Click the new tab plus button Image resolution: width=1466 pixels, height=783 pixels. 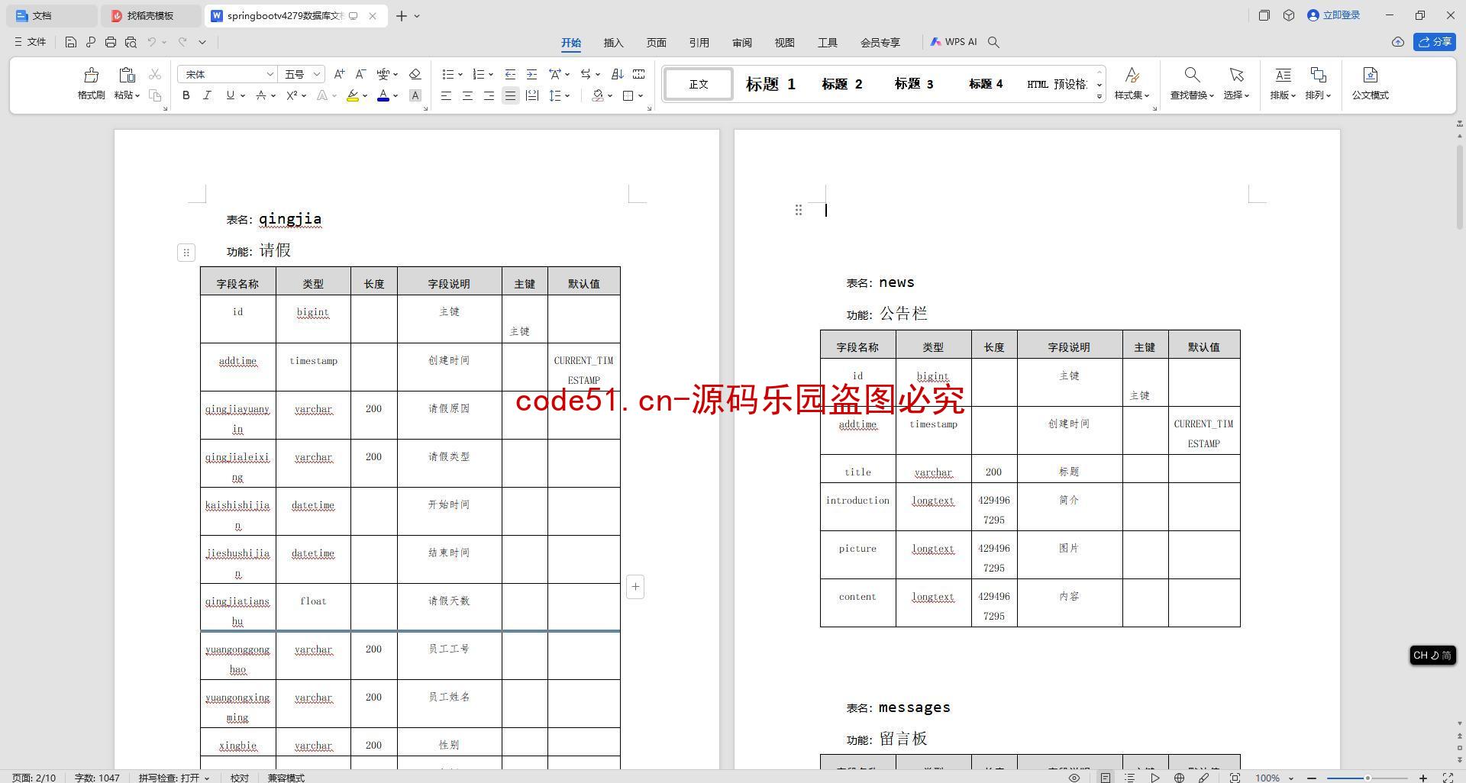pos(401,15)
